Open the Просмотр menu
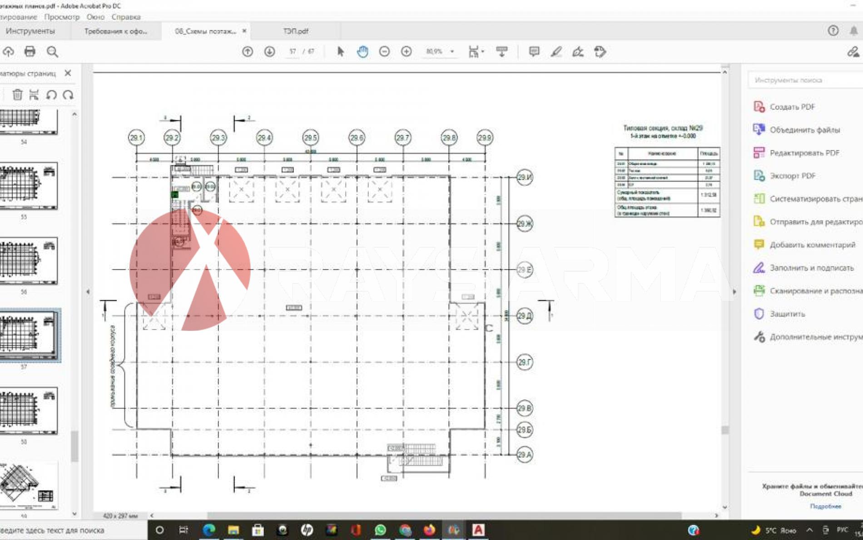Image resolution: width=863 pixels, height=540 pixels. coord(62,17)
